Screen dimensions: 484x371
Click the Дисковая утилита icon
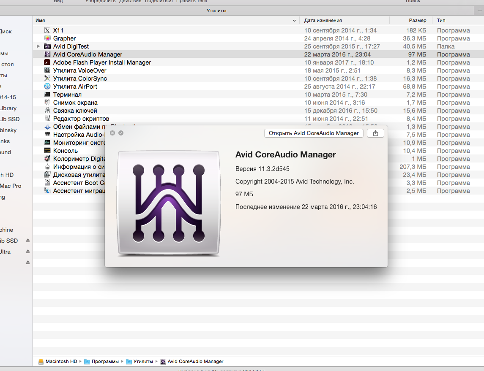(47, 175)
